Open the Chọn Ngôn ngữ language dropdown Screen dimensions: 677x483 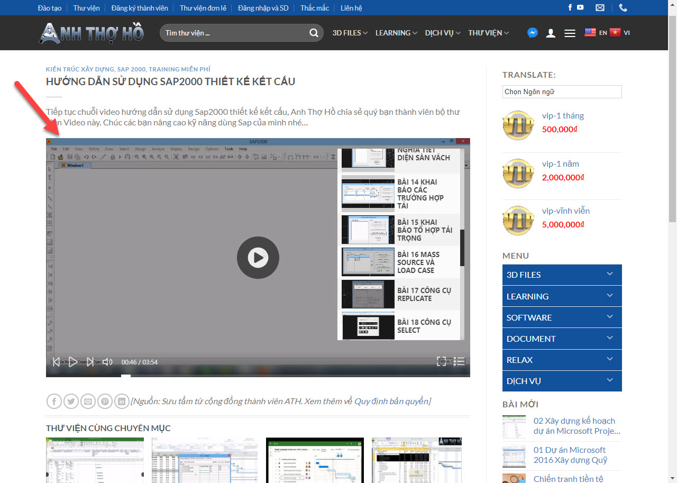point(562,92)
